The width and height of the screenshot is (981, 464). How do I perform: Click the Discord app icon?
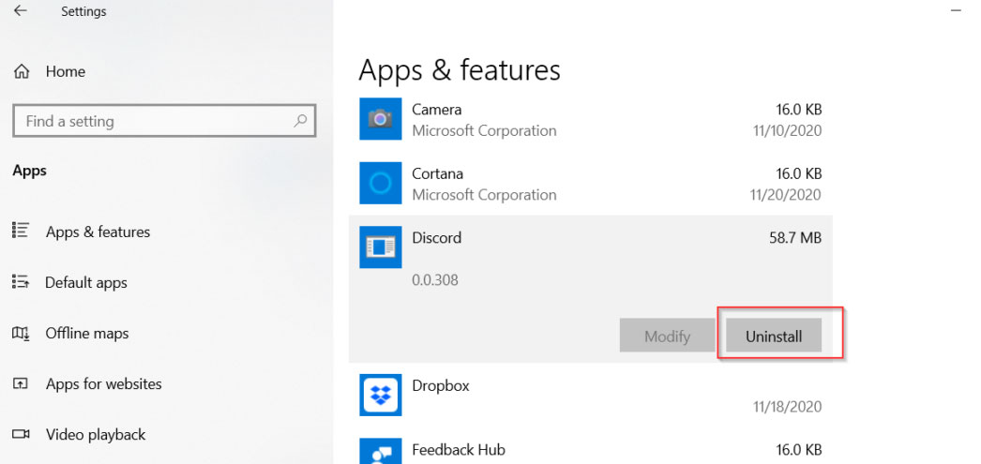[381, 247]
